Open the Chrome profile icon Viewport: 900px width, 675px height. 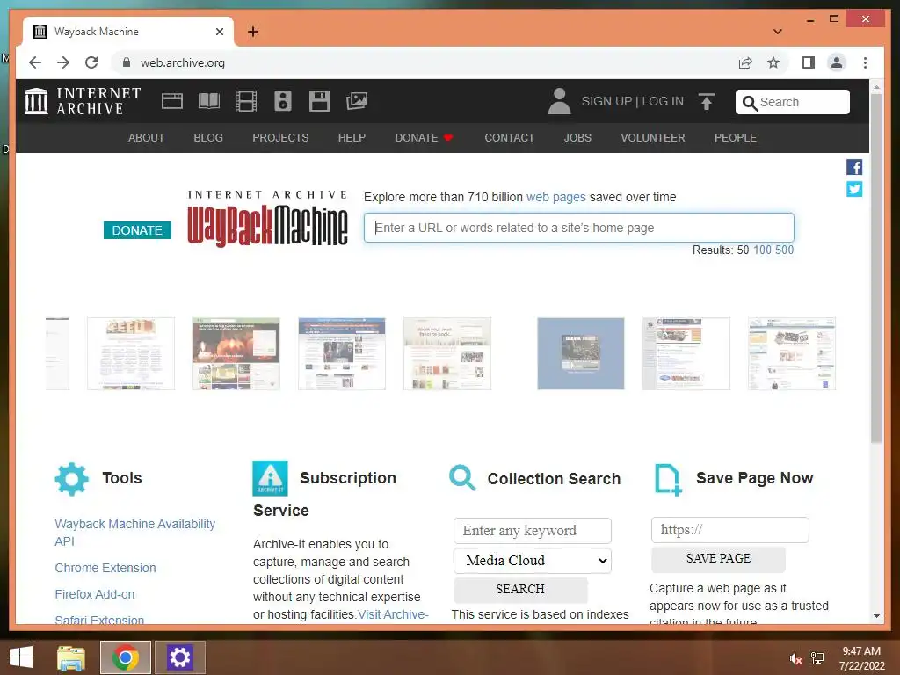coord(837,62)
